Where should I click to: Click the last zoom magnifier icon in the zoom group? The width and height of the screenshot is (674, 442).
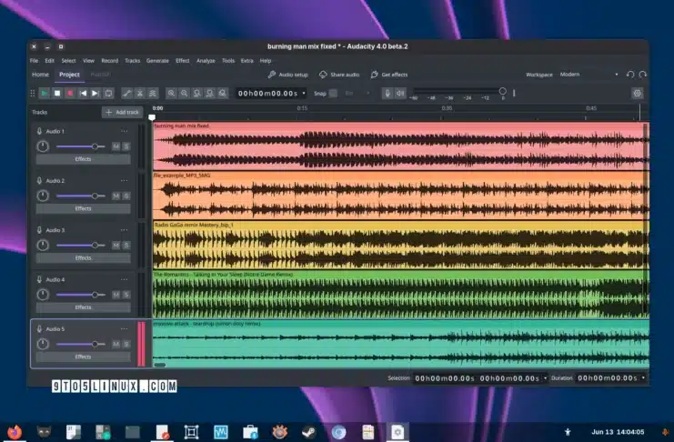coord(223,94)
